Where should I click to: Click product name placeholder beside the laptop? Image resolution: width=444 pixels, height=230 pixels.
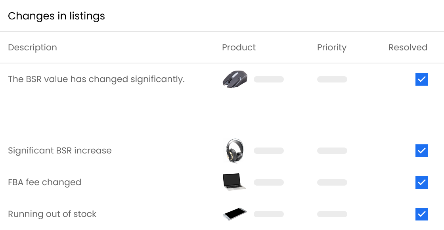point(269,182)
